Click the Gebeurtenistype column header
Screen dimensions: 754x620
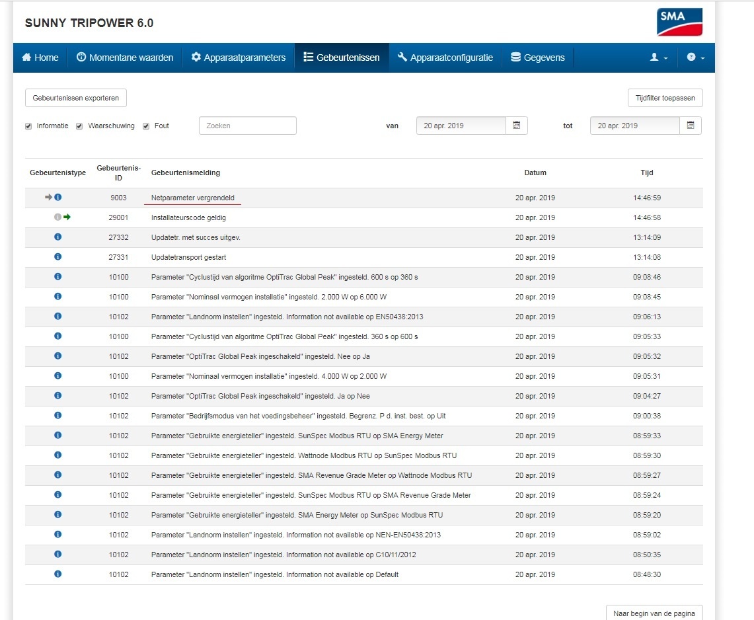(x=57, y=173)
